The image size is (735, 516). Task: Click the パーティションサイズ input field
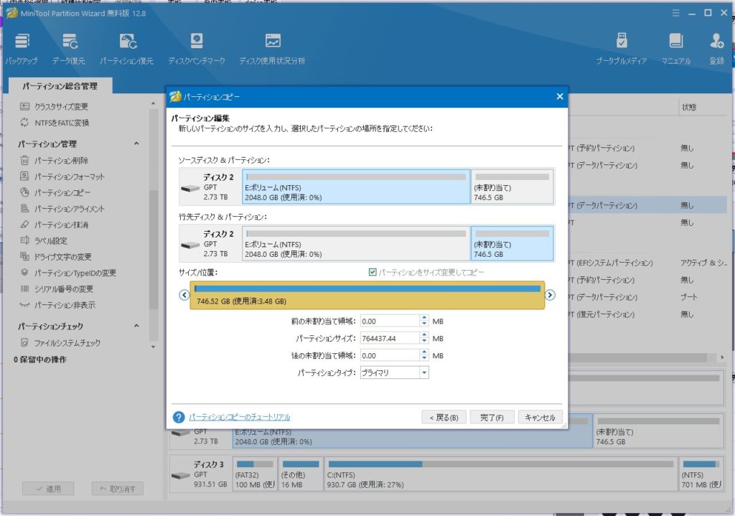click(389, 338)
